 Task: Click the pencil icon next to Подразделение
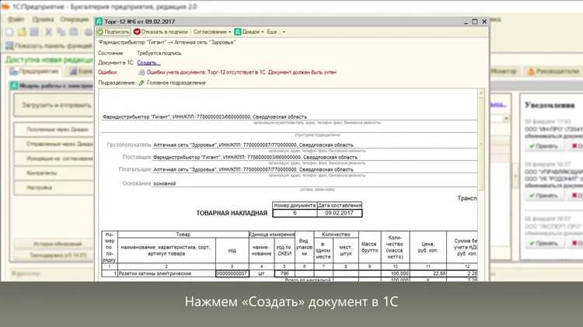[x=141, y=83]
